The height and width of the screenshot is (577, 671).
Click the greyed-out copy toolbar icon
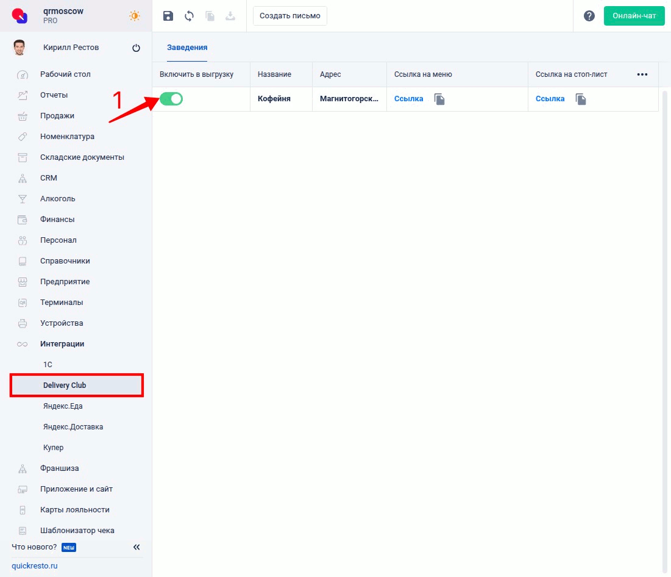pos(210,16)
